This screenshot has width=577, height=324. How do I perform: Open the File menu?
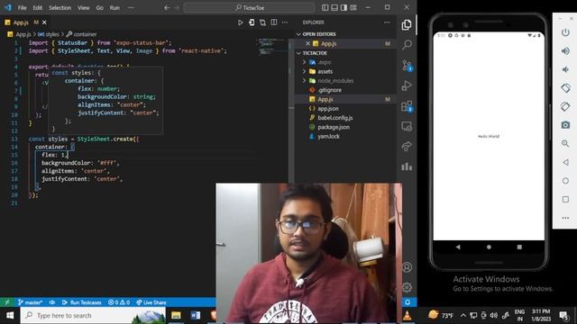[22, 8]
